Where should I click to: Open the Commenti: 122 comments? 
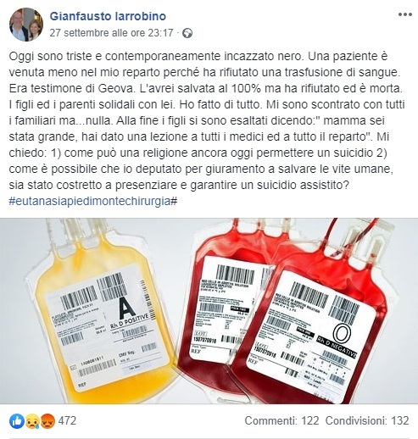click(281, 420)
